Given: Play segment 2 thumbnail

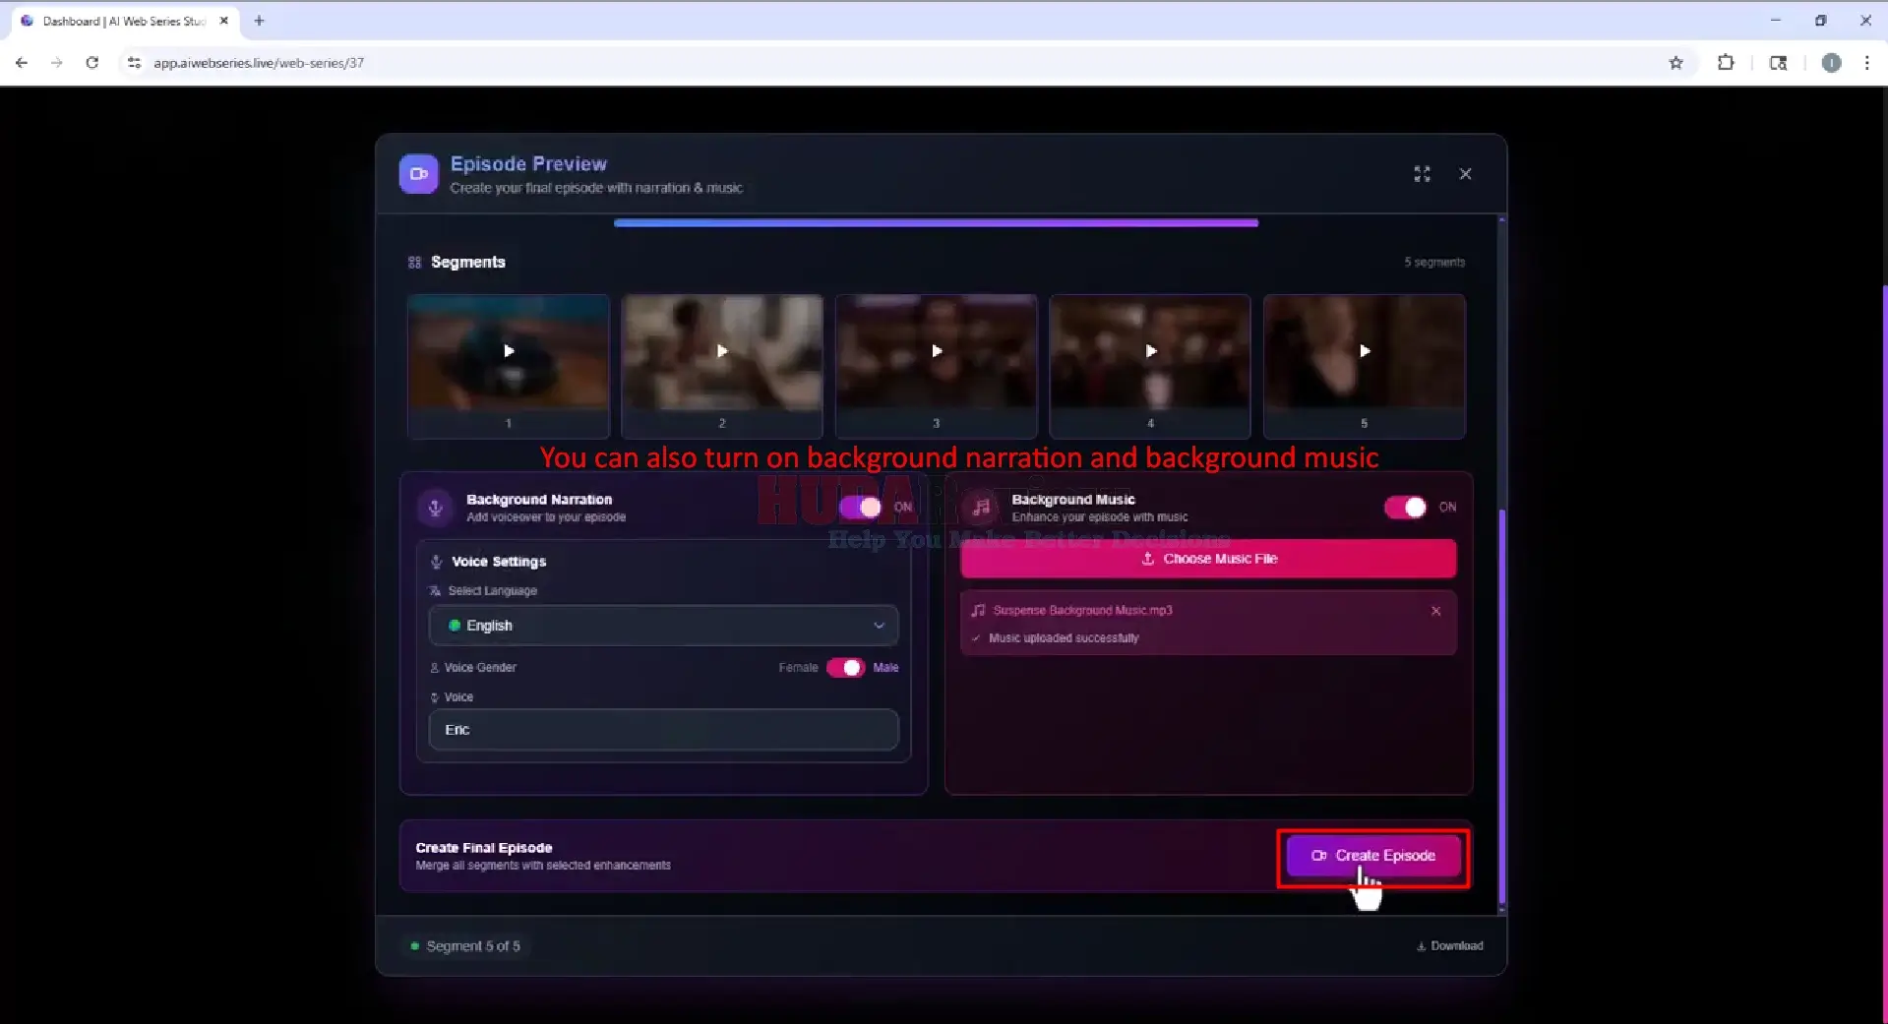Looking at the screenshot, I should point(722,351).
